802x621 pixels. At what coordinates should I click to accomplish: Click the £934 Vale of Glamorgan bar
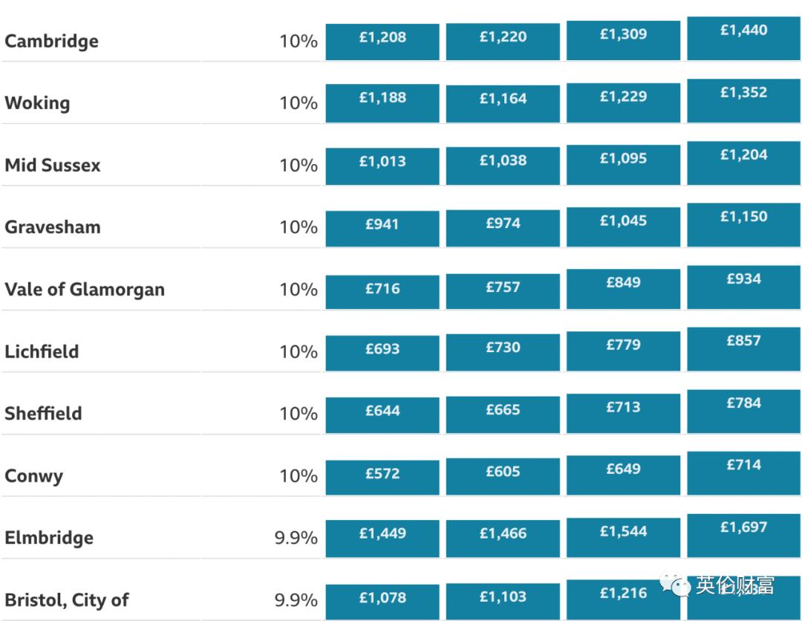[x=743, y=285]
